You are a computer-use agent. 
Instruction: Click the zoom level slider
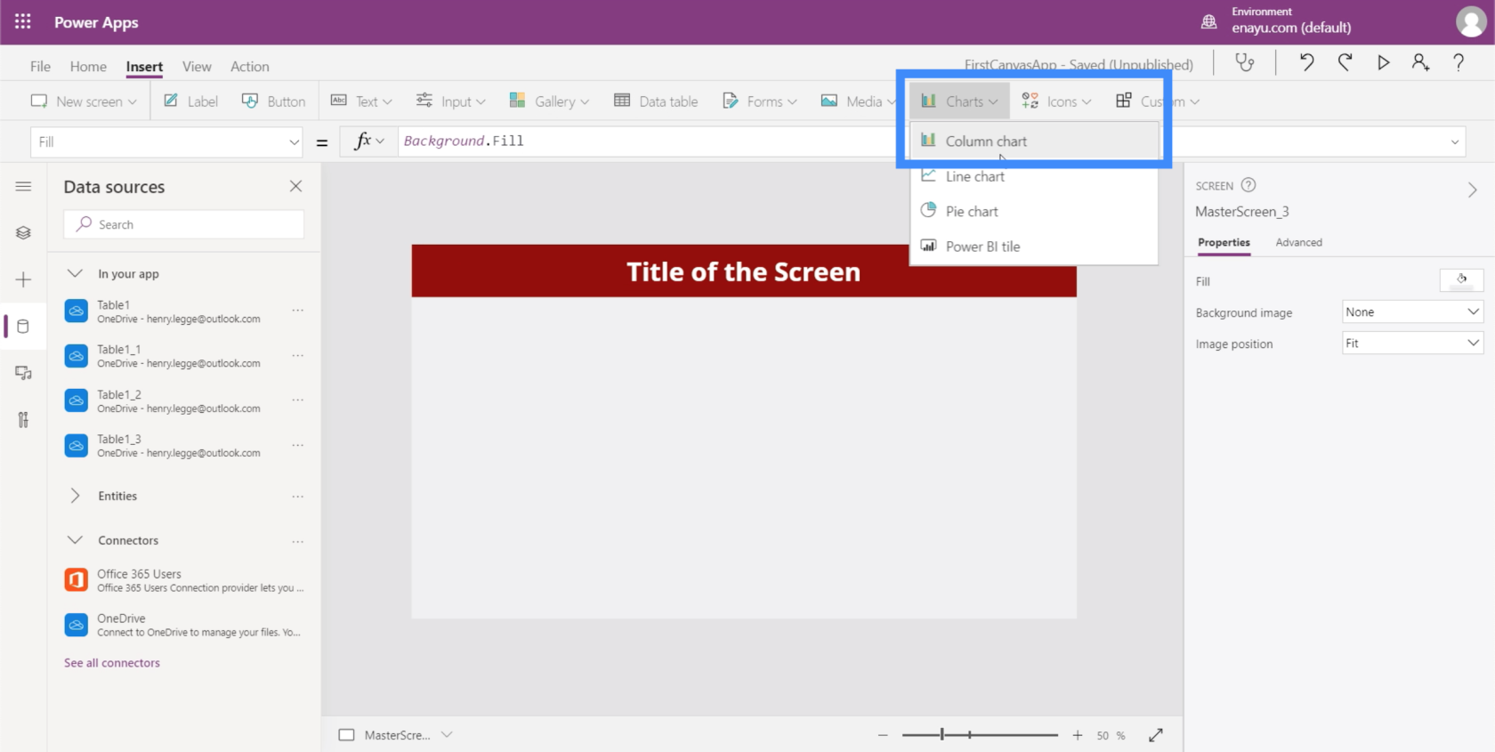tap(980, 735)
